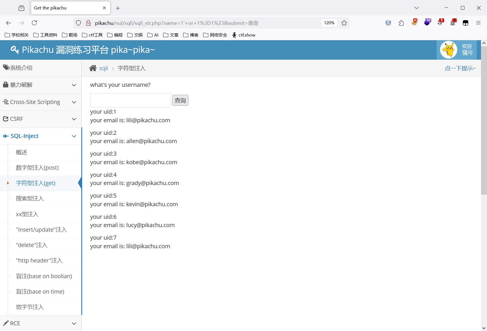Open the 编程 bookmark folder
Viewport: 487px width, 331px height.
click(x=115, y=35)
